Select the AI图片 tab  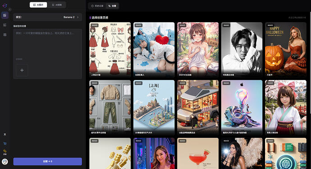coord(38,5)
